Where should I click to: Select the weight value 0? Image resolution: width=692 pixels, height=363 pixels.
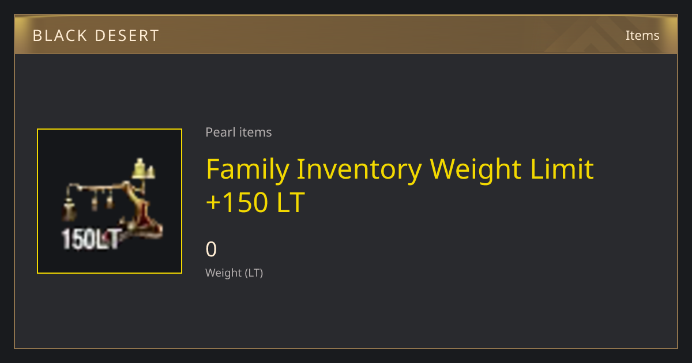click(211, 249)
